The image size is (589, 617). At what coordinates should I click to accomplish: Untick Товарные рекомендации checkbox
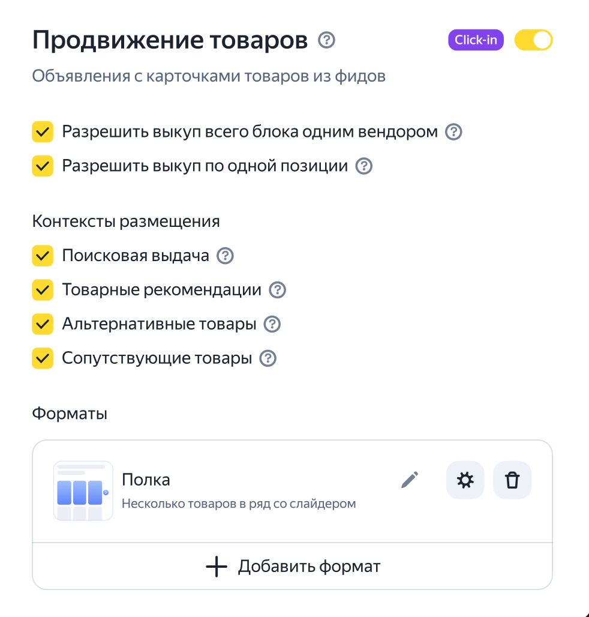pyautogui.click(x=43, y=290)
